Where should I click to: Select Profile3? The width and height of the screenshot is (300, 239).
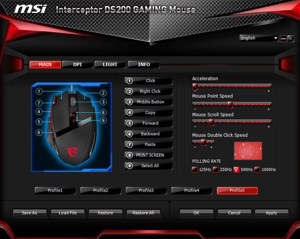click(x=146, y=190)
